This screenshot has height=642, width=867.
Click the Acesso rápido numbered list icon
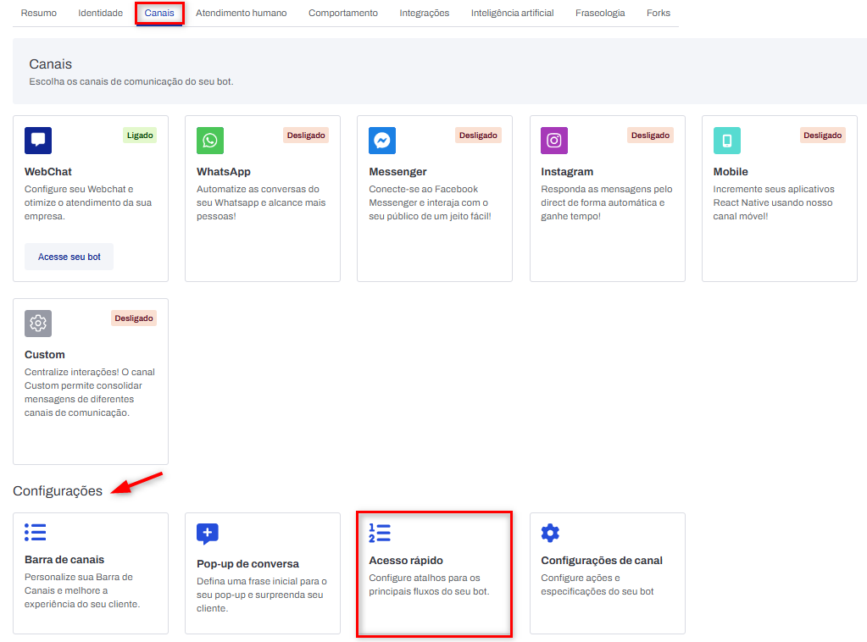380,533
